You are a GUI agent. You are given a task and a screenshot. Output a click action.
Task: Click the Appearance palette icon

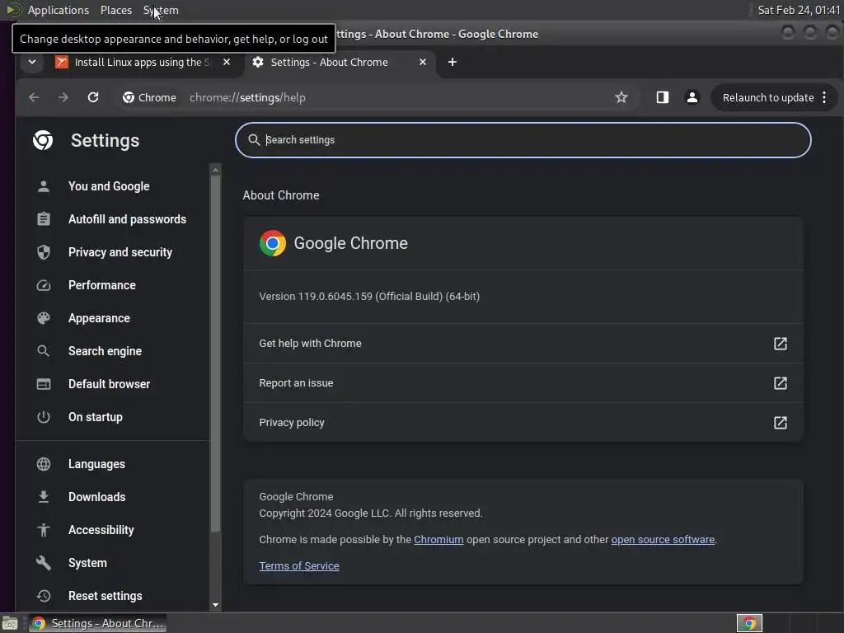click(44, 318)
